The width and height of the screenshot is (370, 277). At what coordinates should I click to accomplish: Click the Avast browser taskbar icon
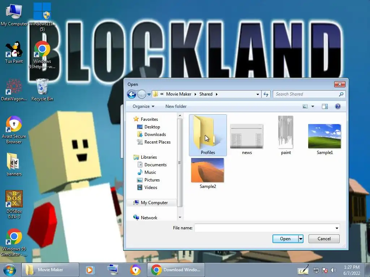135,270
